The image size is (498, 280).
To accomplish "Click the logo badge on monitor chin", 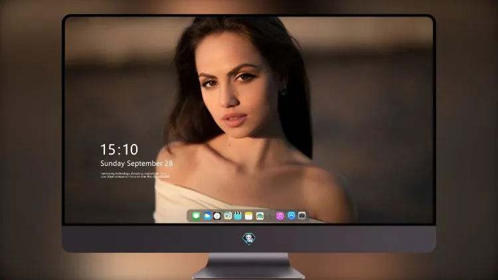I will pos(249,238).
